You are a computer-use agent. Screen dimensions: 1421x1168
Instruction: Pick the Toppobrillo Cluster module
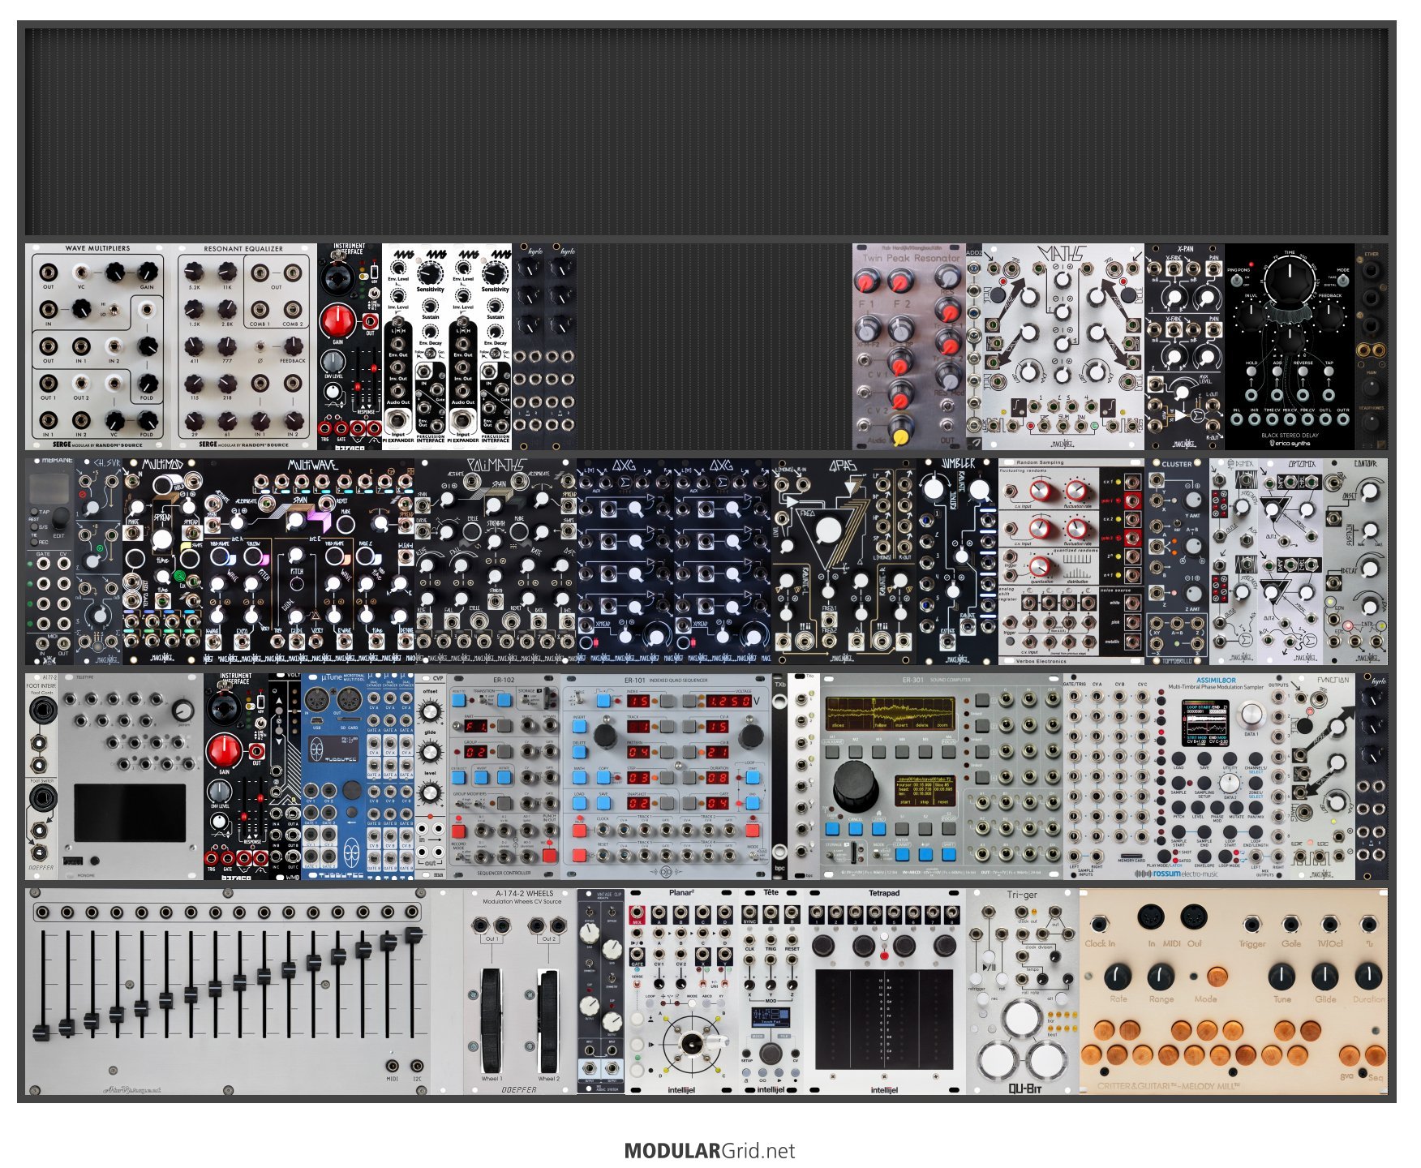click(1177, 561)
